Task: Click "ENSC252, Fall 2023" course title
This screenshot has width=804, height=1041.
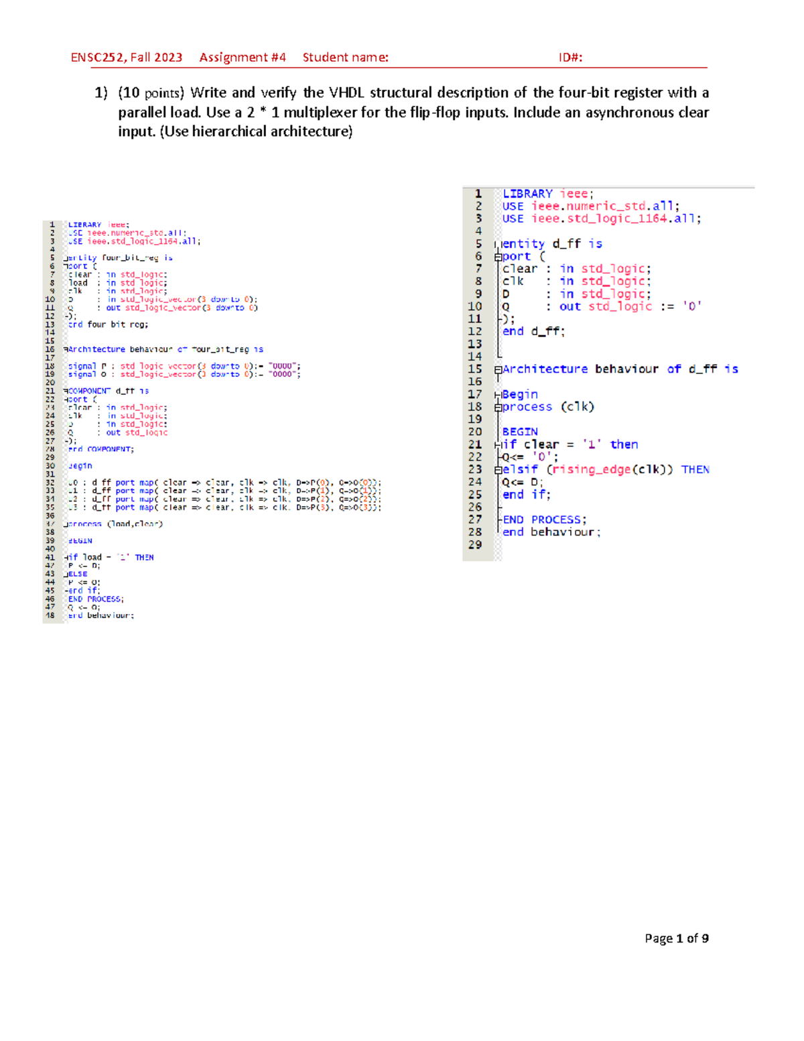Action: point(127,58)
